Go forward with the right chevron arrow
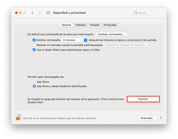The height and width of the screenshot is (139, 178). (40, 13)
